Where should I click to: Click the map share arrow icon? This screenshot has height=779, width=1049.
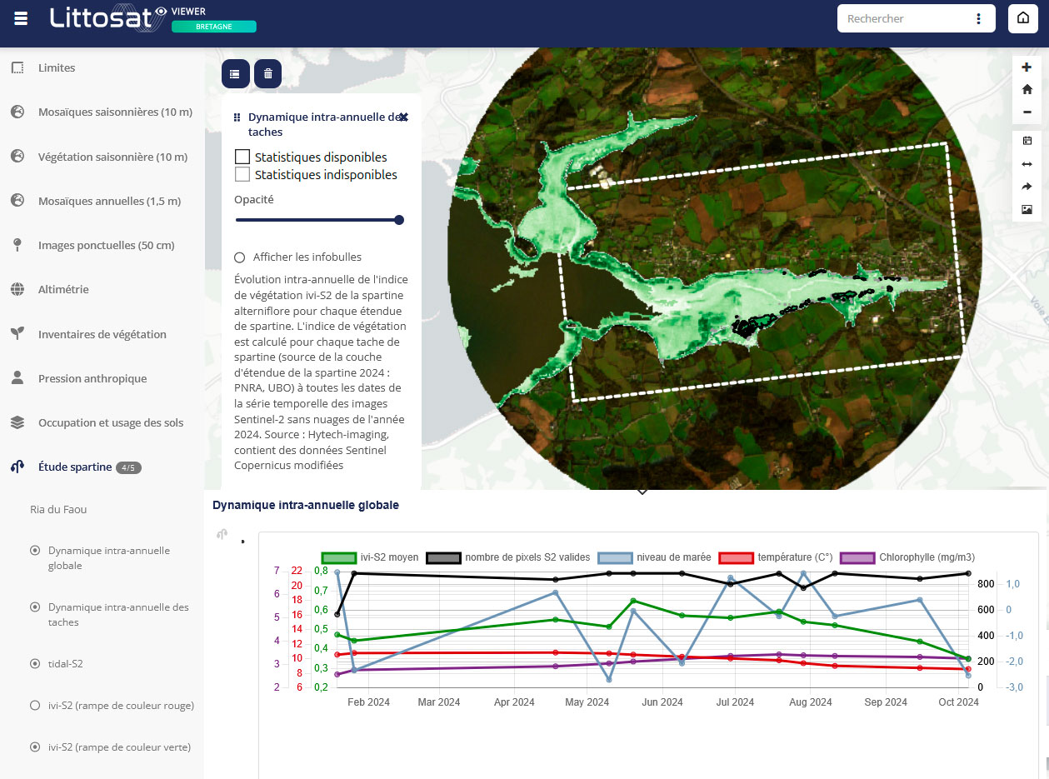pyautogui.click(x=1027, y=187)
